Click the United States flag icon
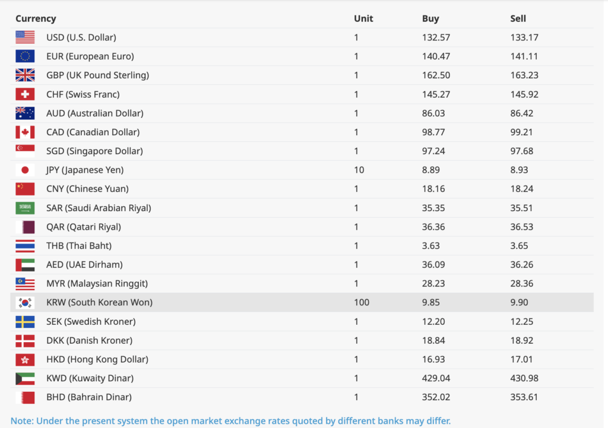This screenshot has width=608, height=428. tap(25, 37)
